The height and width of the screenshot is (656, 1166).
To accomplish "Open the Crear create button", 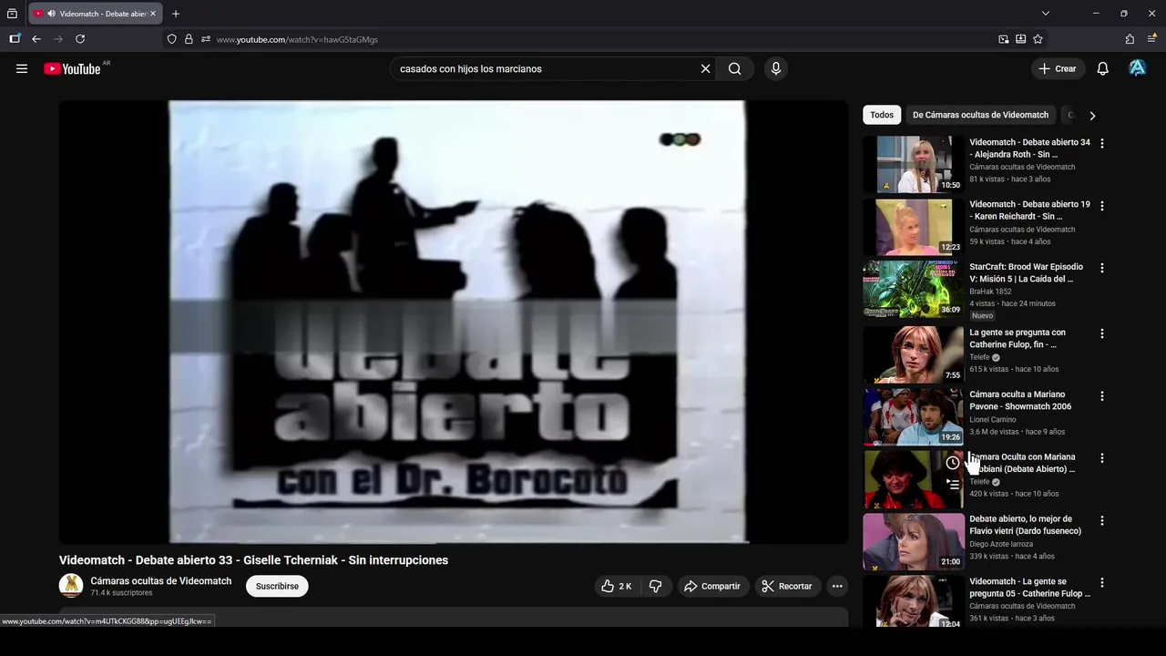I will point(1058,68).
